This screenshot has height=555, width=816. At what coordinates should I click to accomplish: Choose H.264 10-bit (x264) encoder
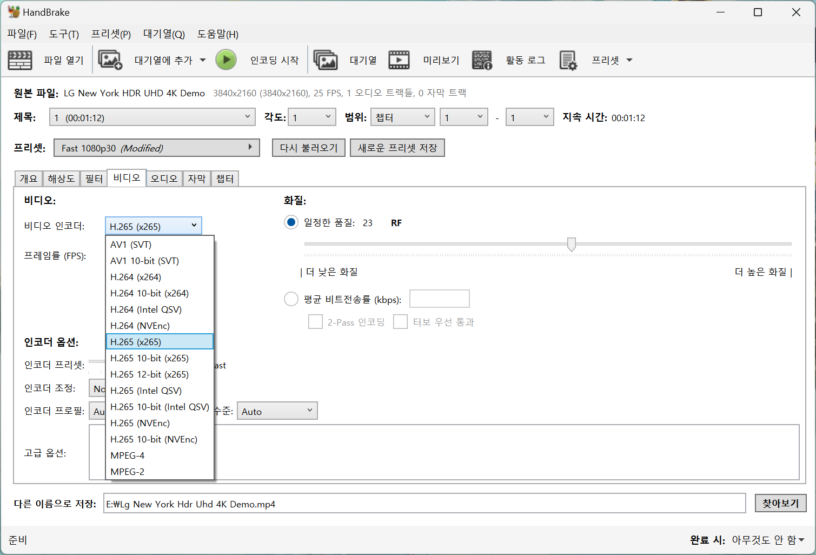click(x=160, y=293)
